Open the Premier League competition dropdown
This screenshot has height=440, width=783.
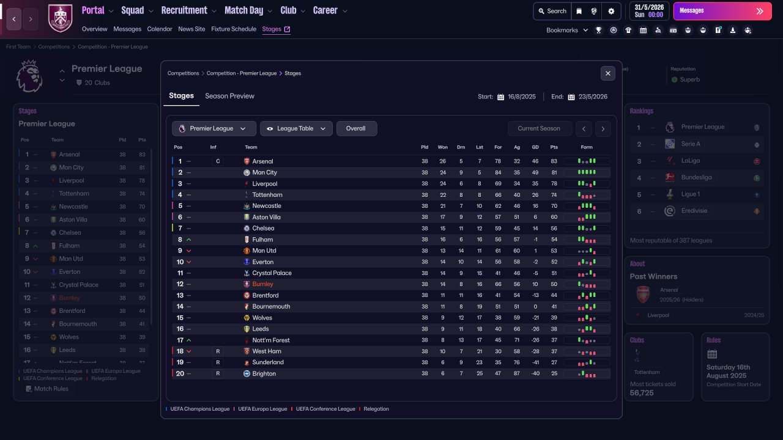point(214,128)
